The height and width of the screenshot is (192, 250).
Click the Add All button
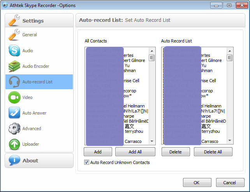pyautogui.click(x=135, y=151)
